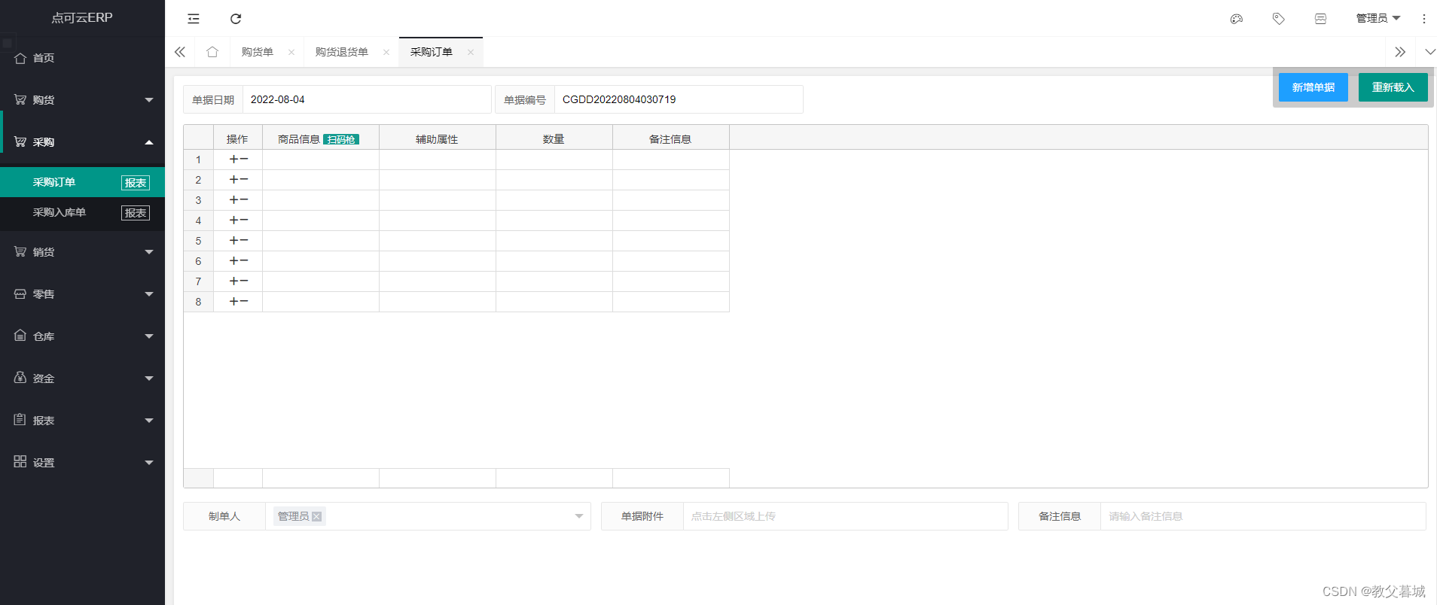Click the 辅助属性 cell in row 3

[438, 200]
